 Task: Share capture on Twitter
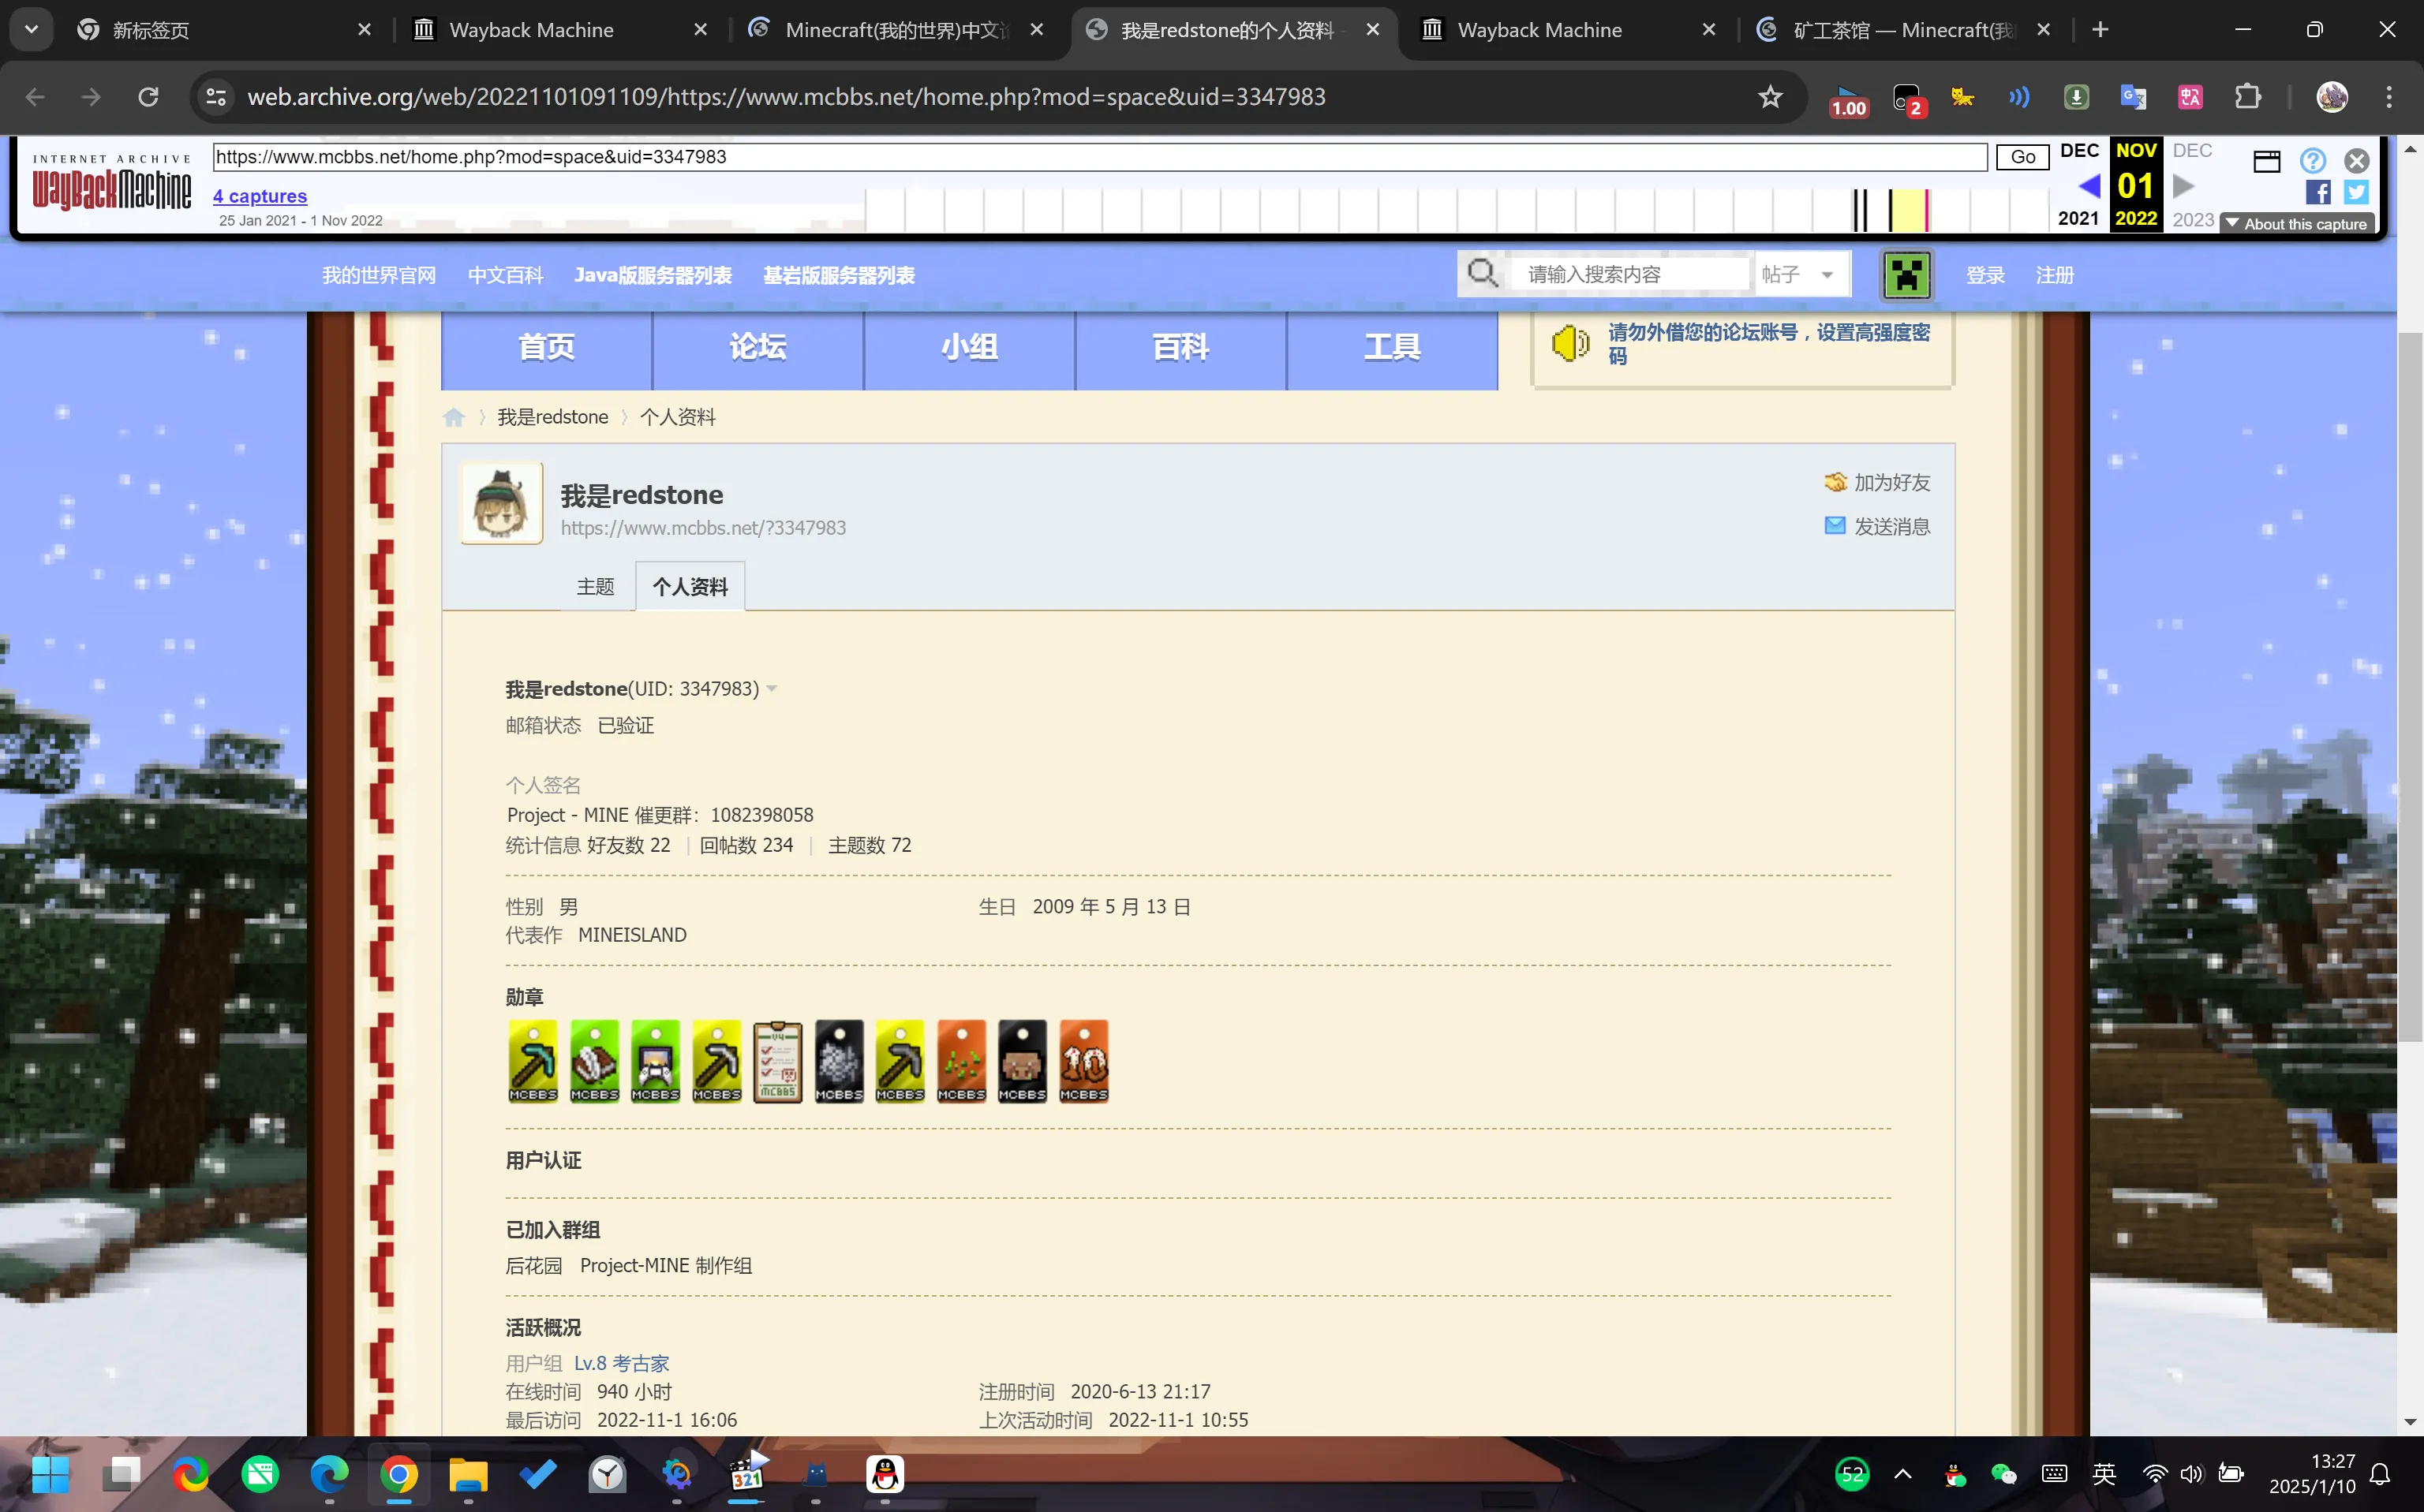tap(2356, 192)
